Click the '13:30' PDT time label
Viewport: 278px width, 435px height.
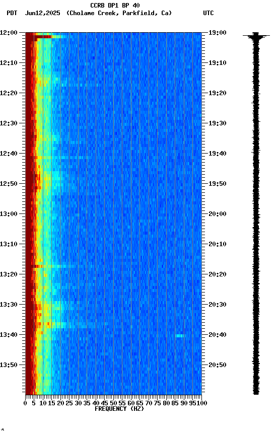coord(9,305)
